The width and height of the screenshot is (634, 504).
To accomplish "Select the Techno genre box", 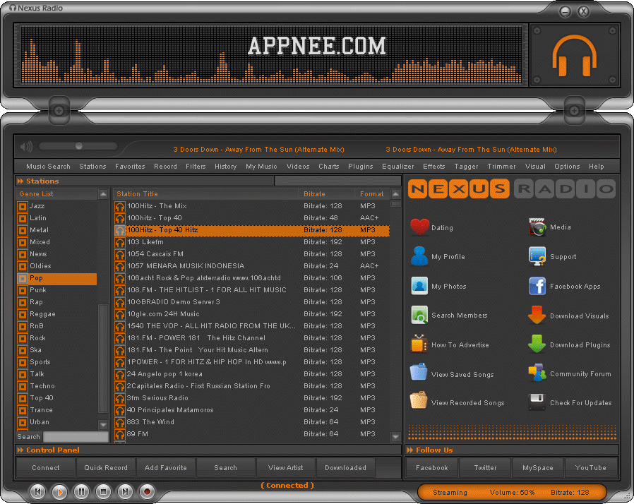I will [x=22, y=387].
